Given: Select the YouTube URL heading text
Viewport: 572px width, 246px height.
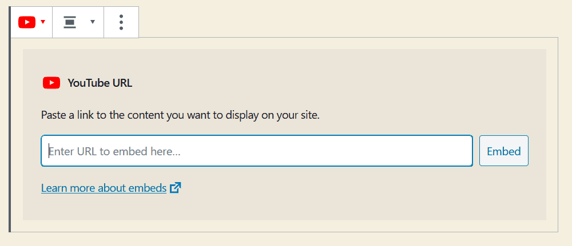Looking at the screenshot, I should coord(100,83).
